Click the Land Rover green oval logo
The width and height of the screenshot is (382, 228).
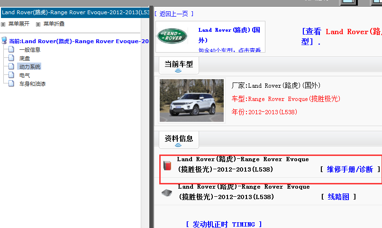click(172, 36)
